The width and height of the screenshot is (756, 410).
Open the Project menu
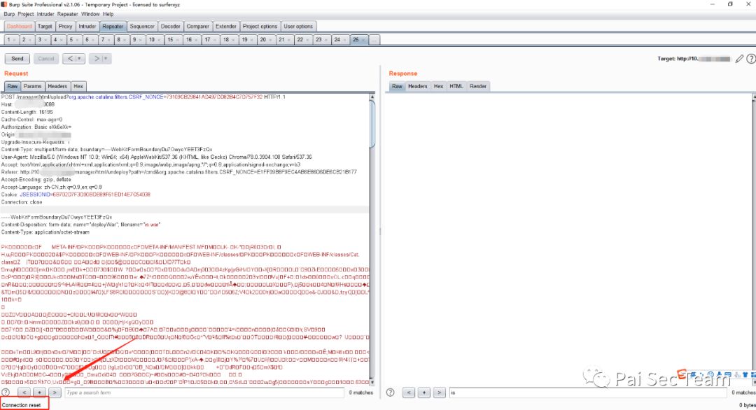coord(26,14)
